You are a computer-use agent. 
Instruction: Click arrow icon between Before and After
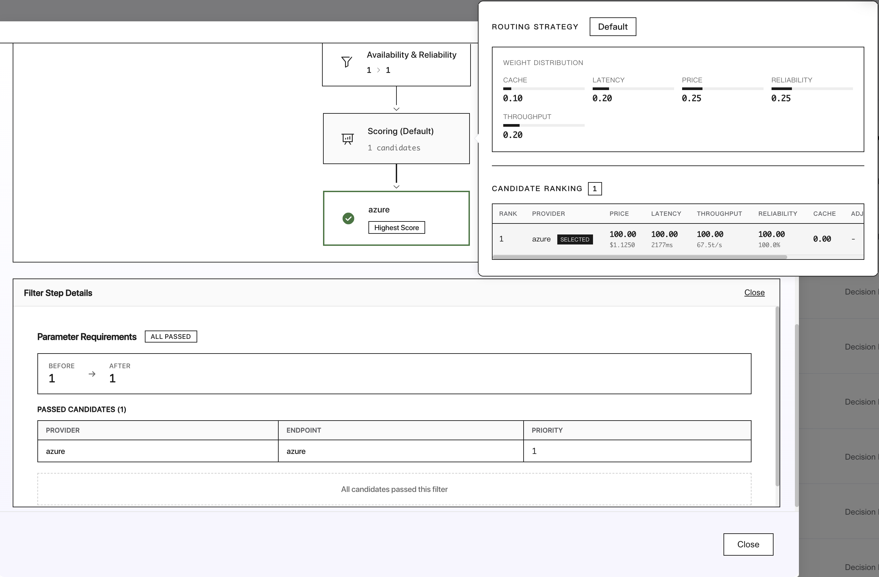[92, 374]
